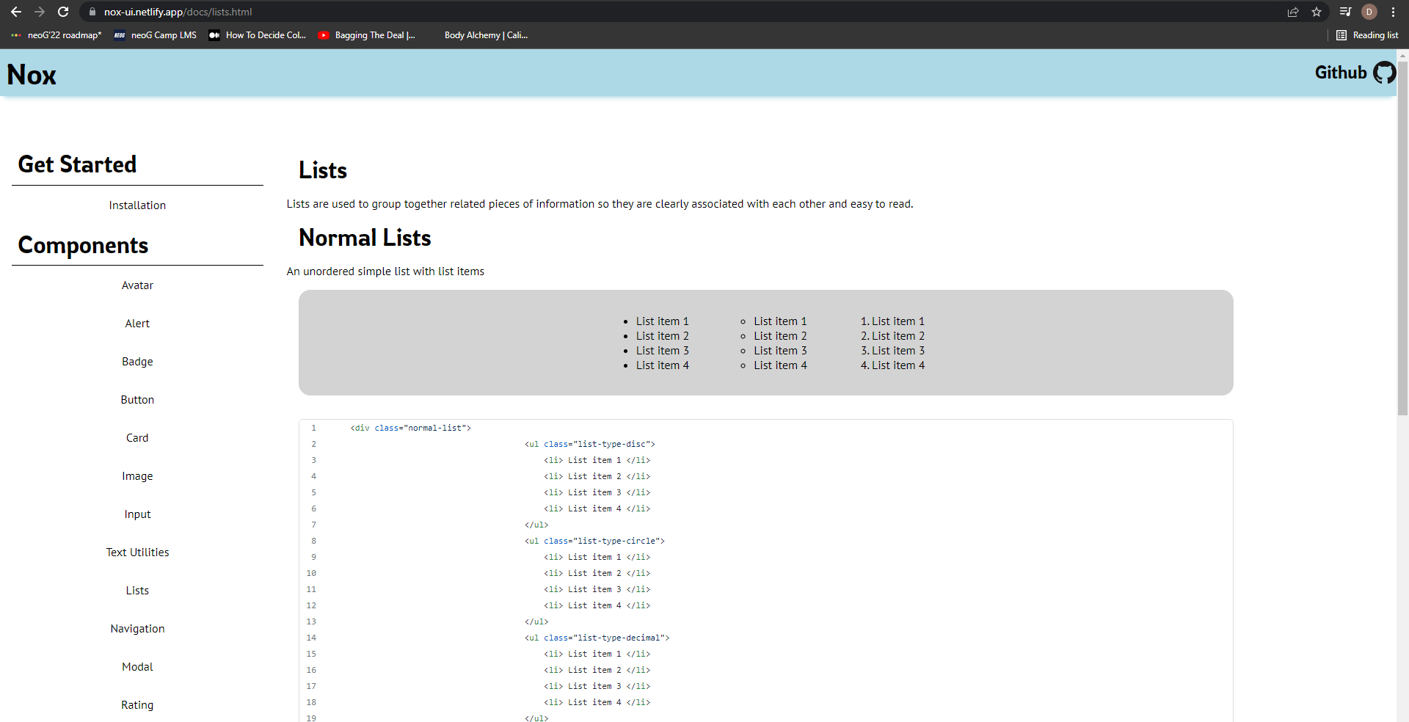The width and height of the screenshot is (1409, 722).
Task: Open the How To Decide Col... bookmark
Action: pyautogui.click(x=258, y=35)
